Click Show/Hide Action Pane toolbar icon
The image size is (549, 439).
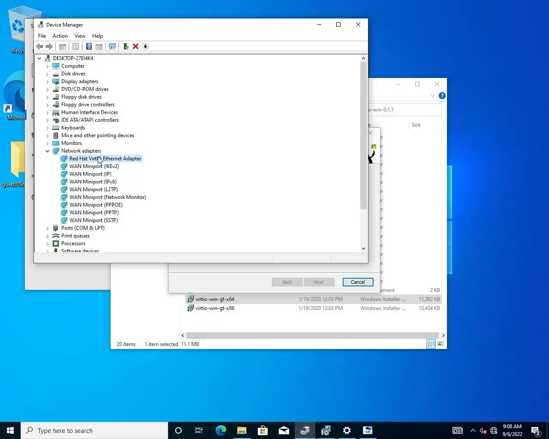[99, 46]
